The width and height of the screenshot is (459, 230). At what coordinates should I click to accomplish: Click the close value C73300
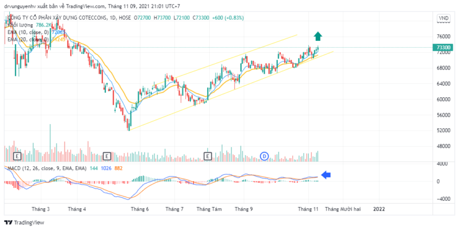click(x=201, y=18)
